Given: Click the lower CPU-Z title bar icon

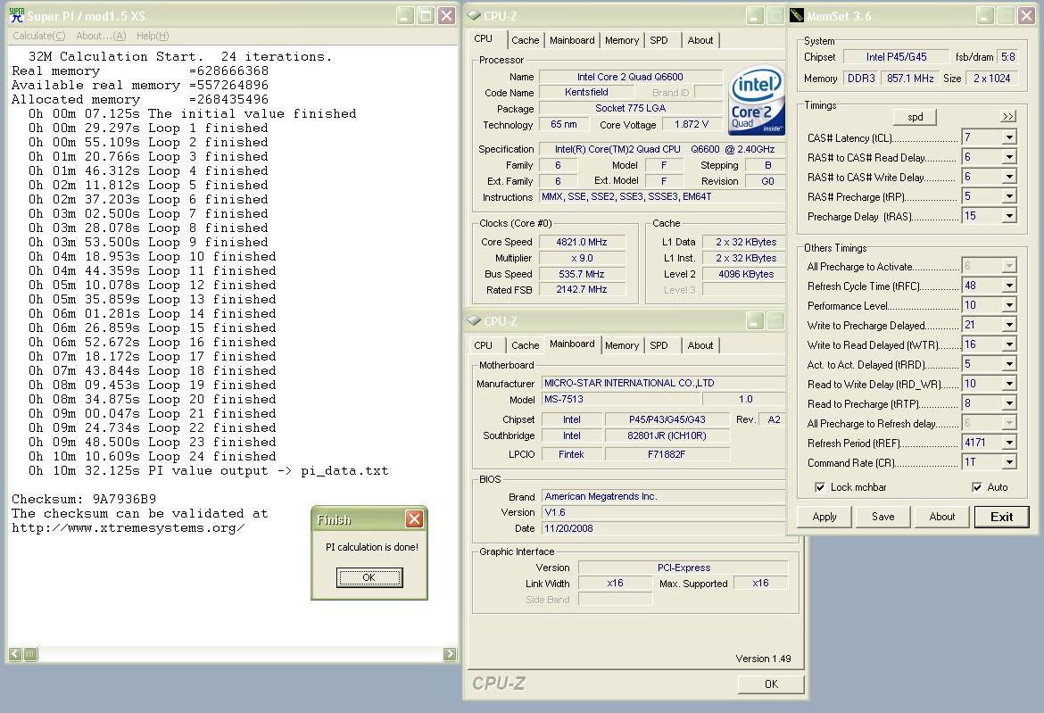Looking at the screenshot, I should tap(474, 320).
